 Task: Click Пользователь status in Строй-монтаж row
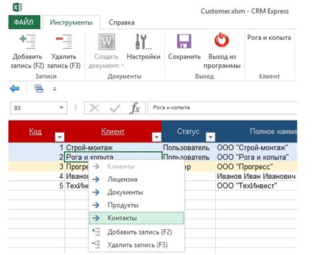click(x=189, y=147)
